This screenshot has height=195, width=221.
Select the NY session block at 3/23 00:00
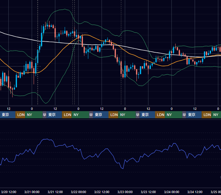[x=127, y=115]
